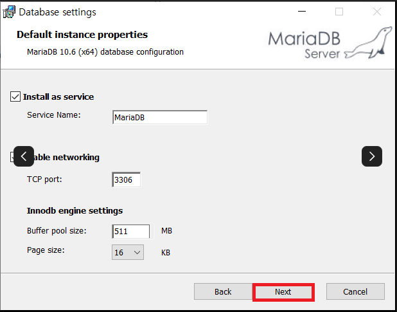Click the Service Name label
This screenshot has height=312, width=397.
[54, 115]
